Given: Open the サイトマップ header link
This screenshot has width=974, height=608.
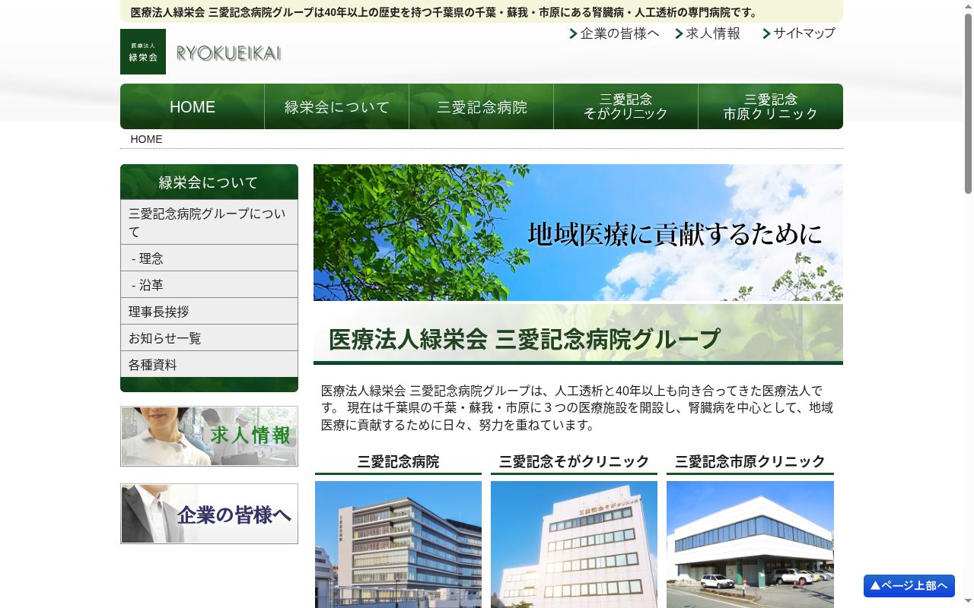Looking at the screenshot, I should tap(799, 33).
